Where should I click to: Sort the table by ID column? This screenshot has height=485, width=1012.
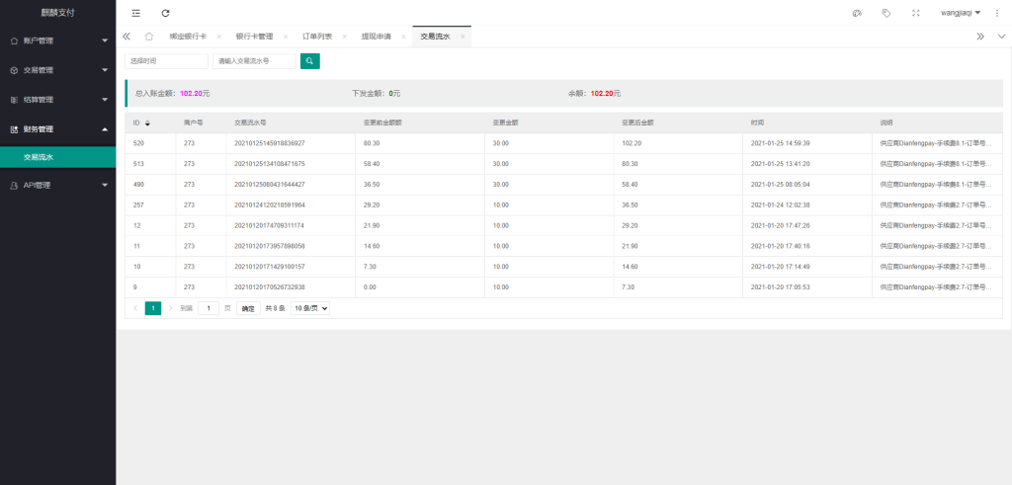pos(147,123)
